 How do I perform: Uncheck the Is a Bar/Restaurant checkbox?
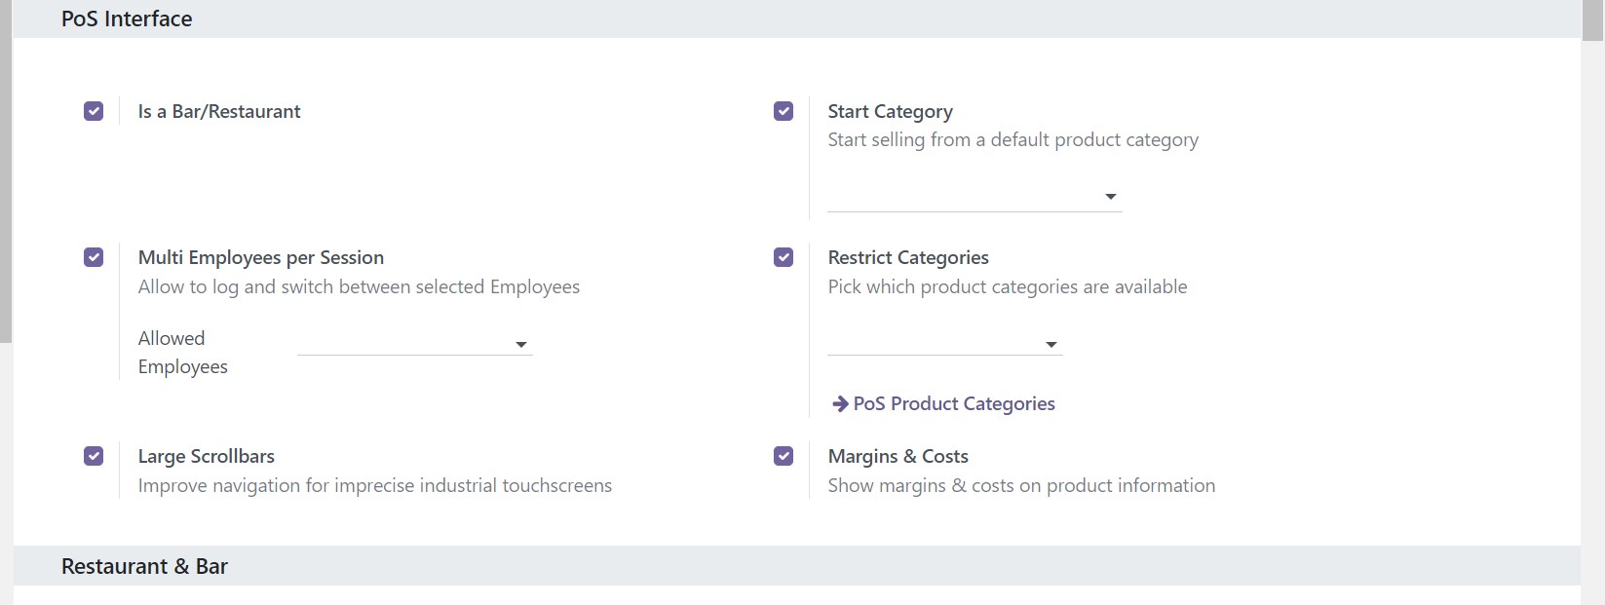click(94, 111)
